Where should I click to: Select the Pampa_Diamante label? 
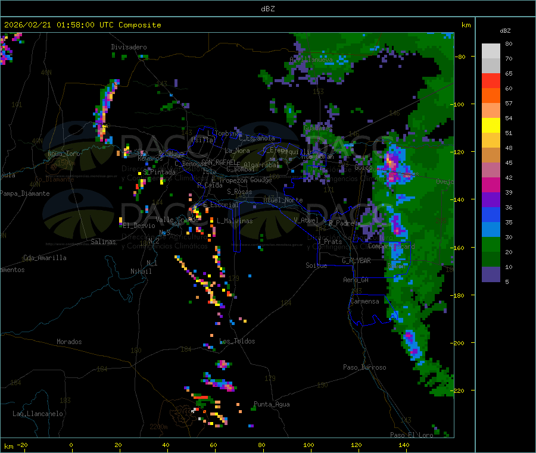25,193
